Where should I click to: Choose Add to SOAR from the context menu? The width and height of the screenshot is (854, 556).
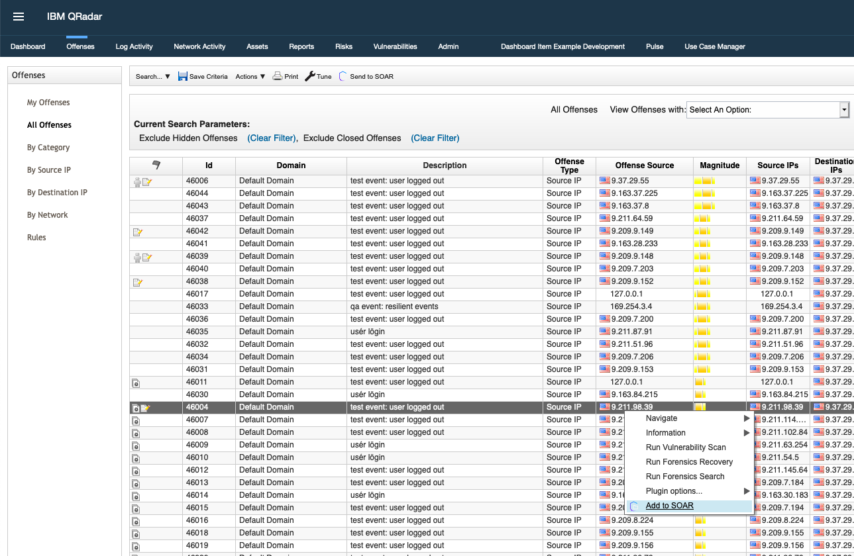pyautogui.click(x=669, y=505)
